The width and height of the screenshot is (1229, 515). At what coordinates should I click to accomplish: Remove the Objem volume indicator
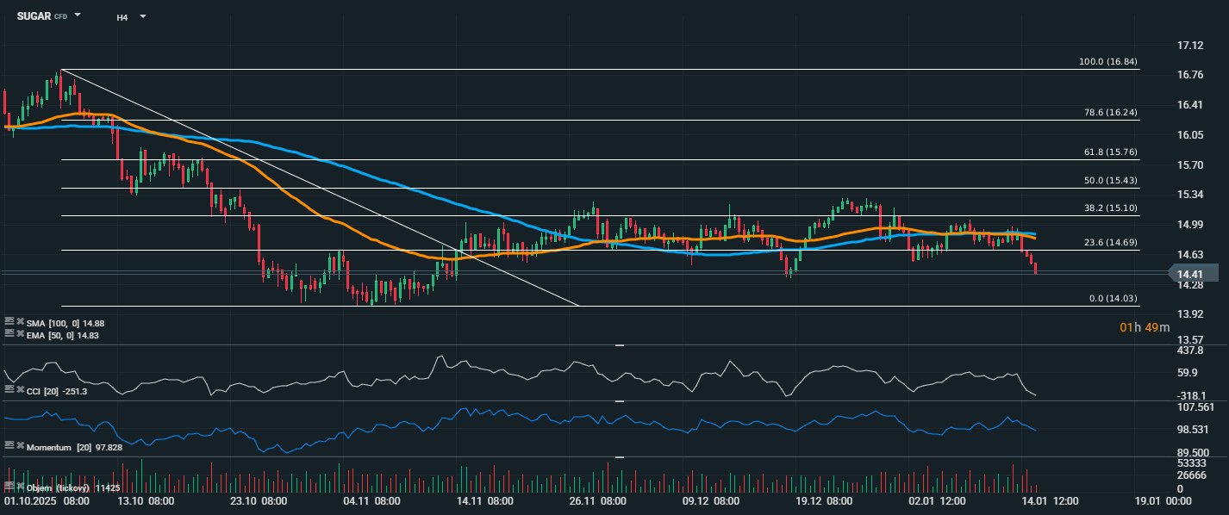tap(21, 487)
